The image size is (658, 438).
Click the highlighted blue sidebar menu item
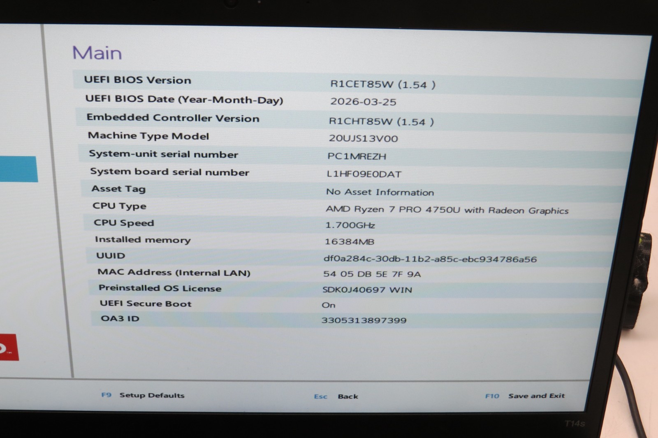[x=19, y=169]
